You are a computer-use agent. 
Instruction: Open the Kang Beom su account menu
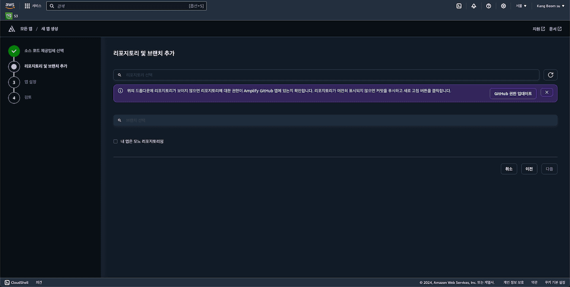click(551, 6)
